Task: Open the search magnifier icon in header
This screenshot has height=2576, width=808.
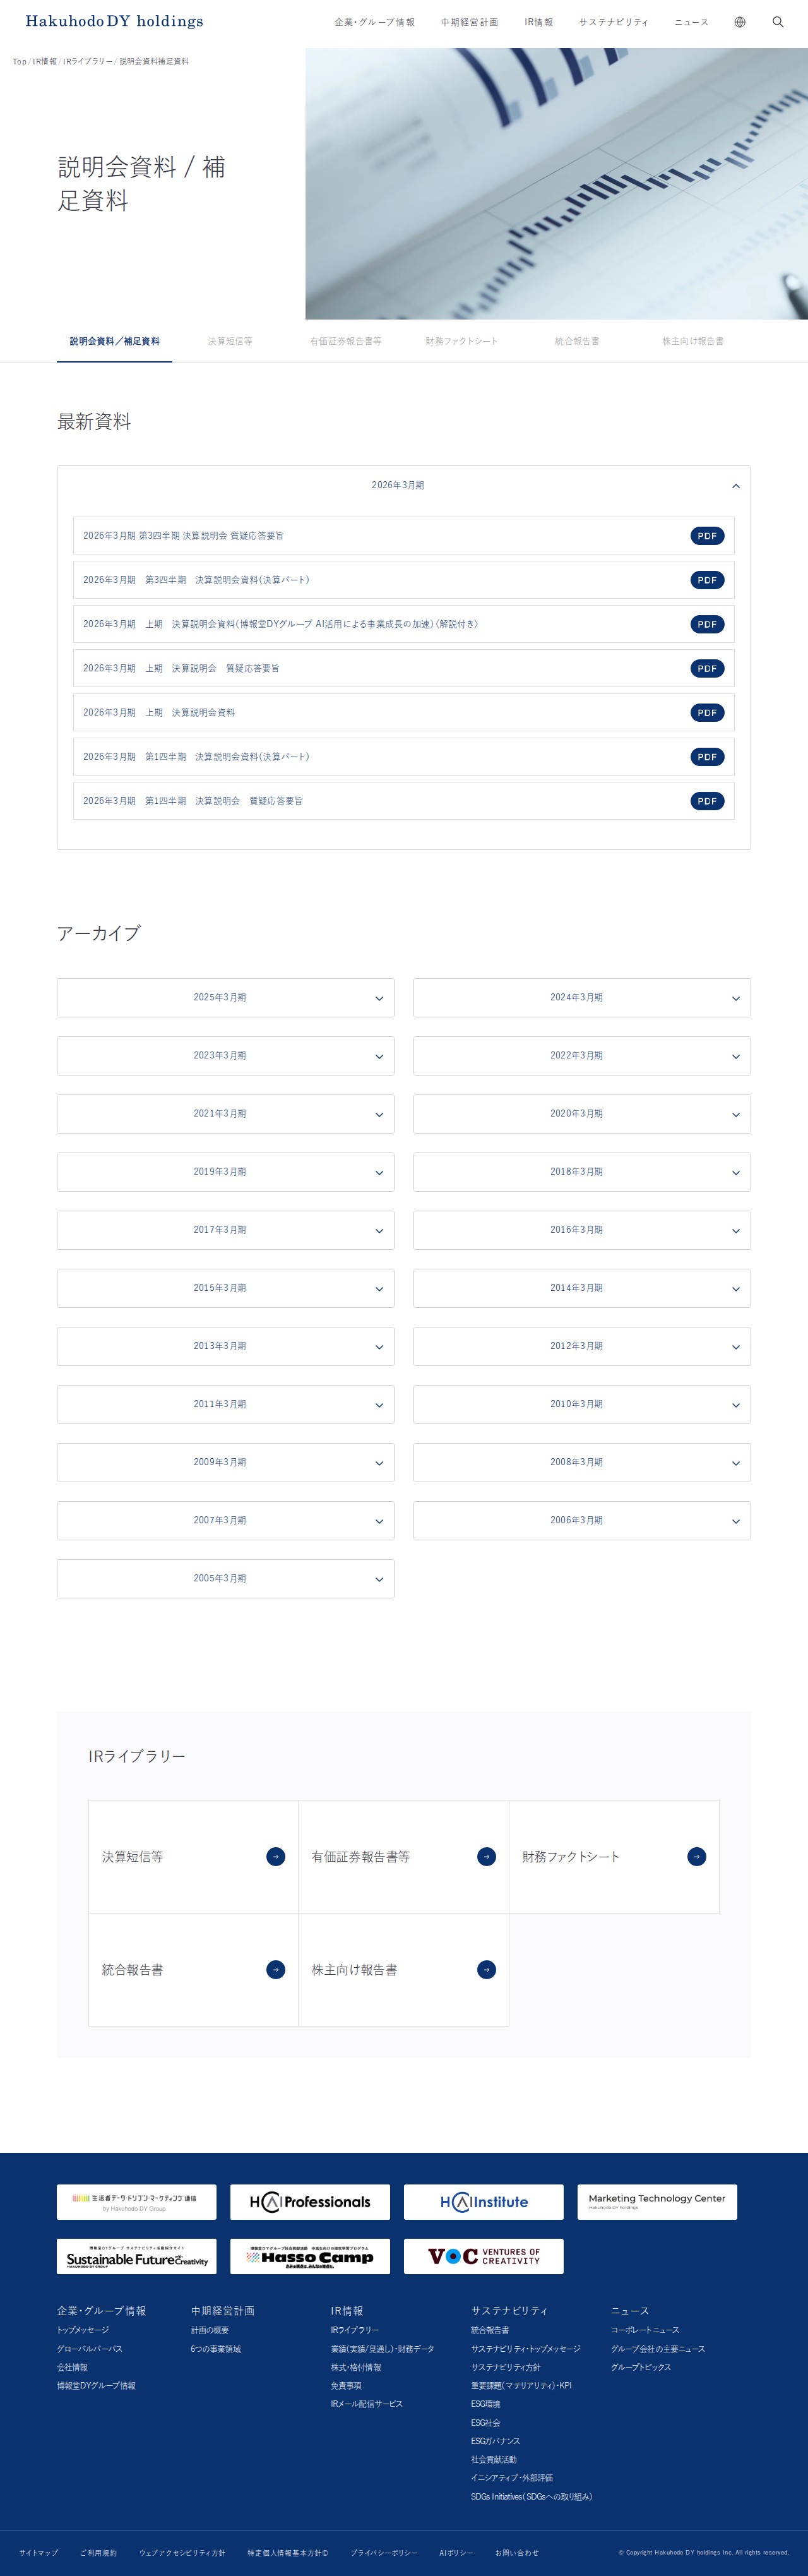Action: [778, 22]
